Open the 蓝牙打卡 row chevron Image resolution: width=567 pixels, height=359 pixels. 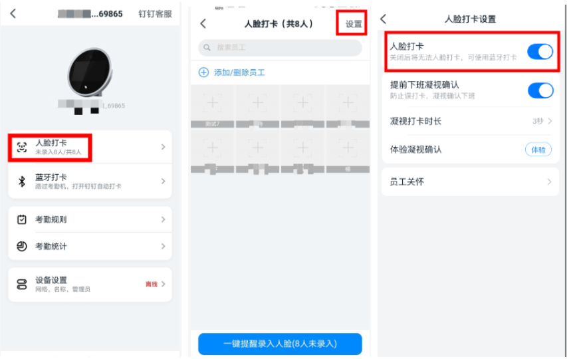(x=163, y=181)
